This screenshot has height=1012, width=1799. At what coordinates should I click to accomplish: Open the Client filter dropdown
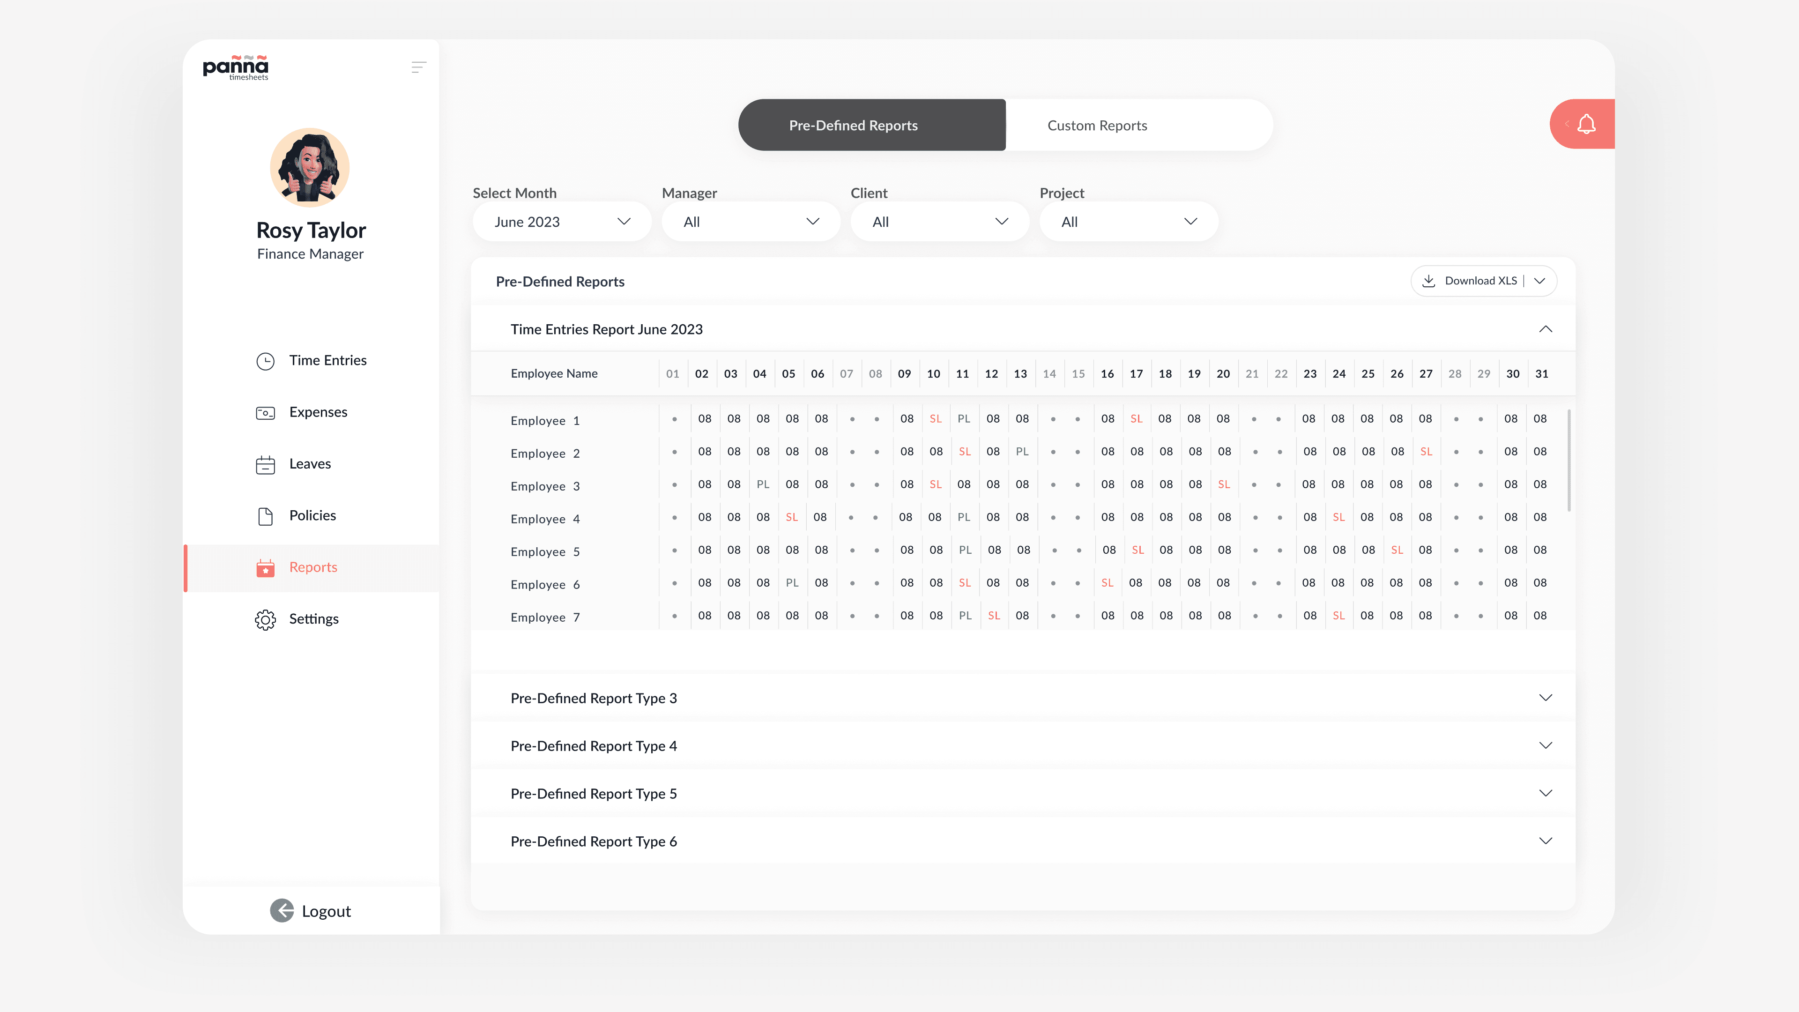click(x=939, y=222)
